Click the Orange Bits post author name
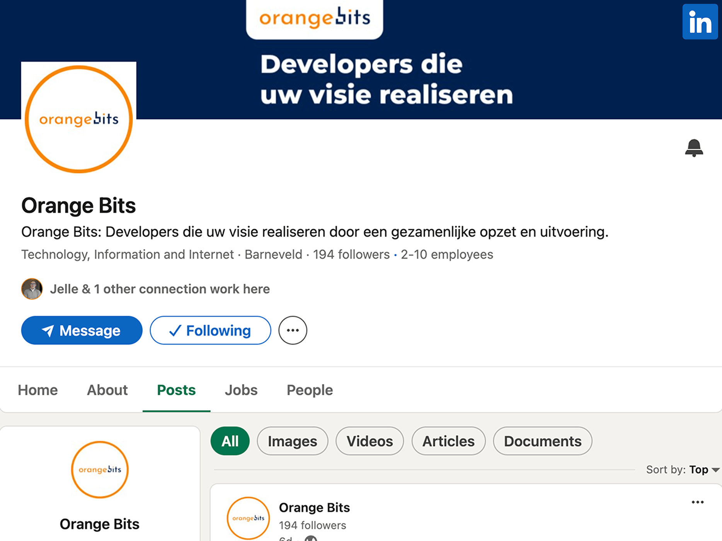This screenshot has height=541, width=722. click(x=314, y=508)
